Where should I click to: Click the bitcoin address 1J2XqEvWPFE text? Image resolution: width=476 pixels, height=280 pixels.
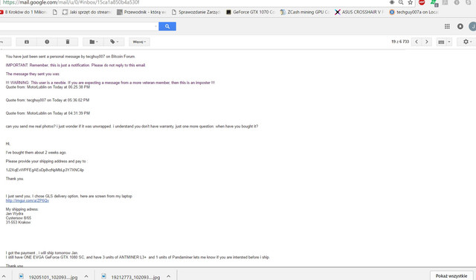click(x=45, y=170)
